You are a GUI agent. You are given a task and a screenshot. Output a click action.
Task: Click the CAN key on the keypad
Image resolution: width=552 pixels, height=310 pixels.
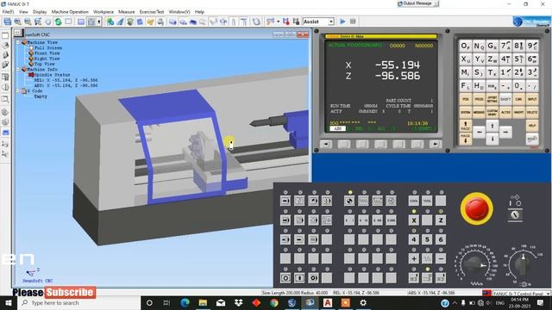519,100
